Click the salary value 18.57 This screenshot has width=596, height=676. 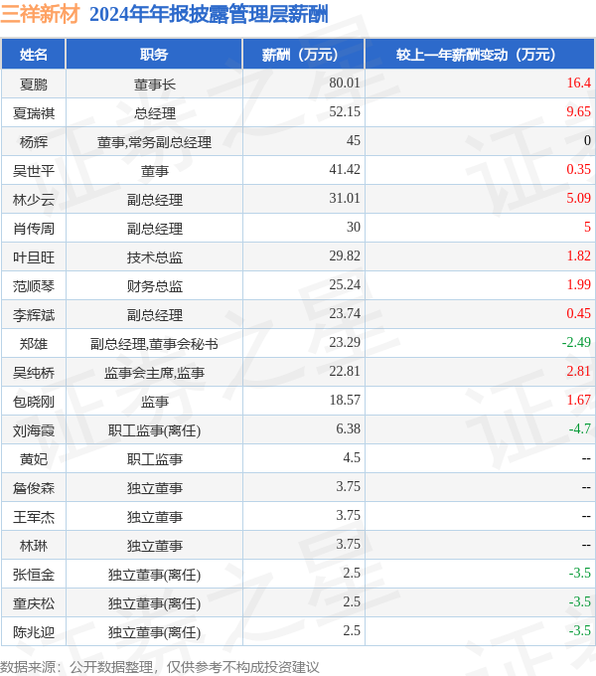(x=345, y=400)
